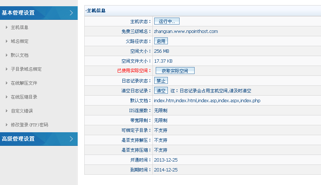Click the 获取实际空间 button

coord(175,71)
